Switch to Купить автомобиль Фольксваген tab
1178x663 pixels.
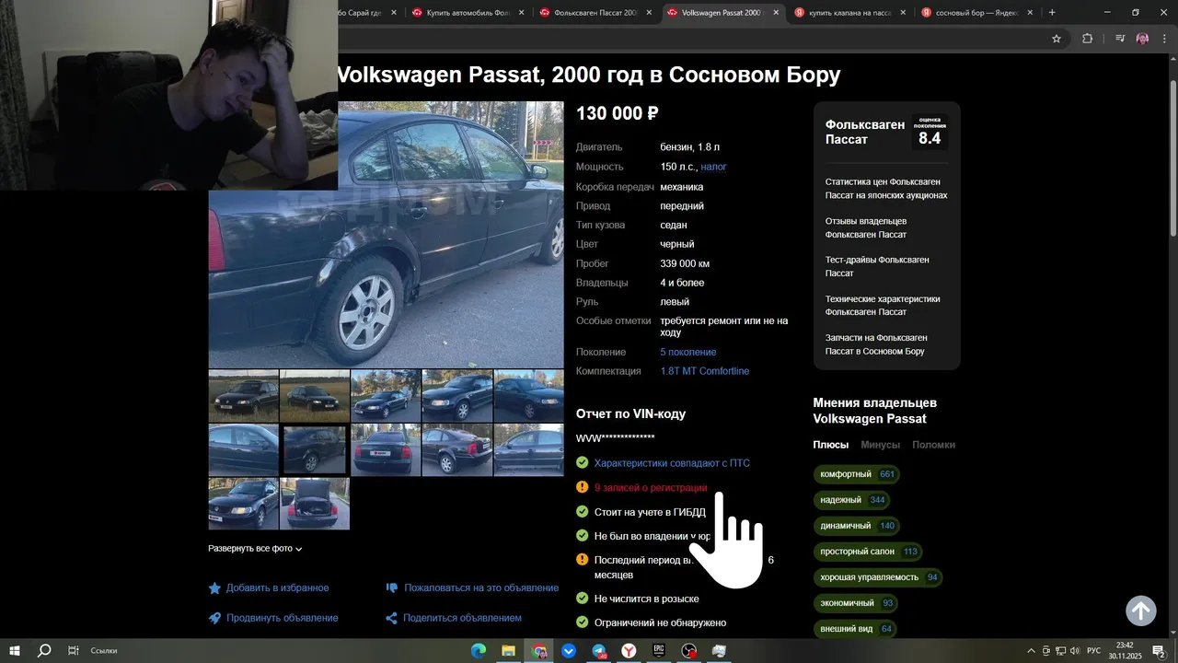[x=468, y=13]
